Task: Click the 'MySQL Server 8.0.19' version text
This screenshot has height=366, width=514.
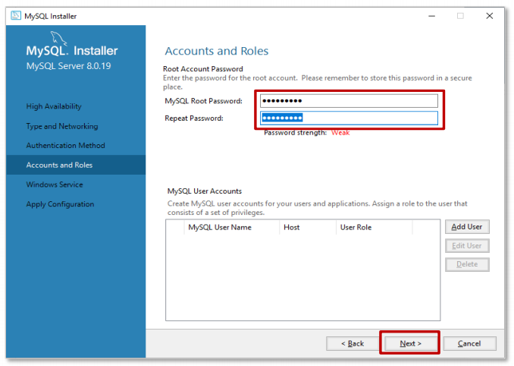Action: 68,66
